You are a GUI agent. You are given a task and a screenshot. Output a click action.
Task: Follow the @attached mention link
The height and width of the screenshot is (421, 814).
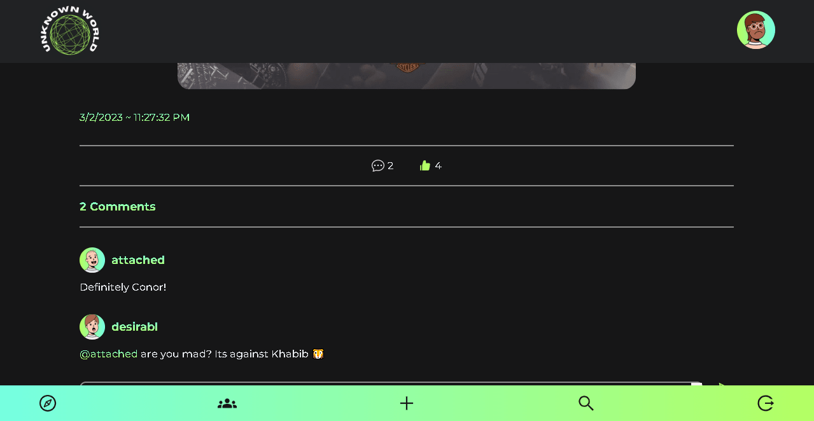pyautogui.click(x=109, y=354)
